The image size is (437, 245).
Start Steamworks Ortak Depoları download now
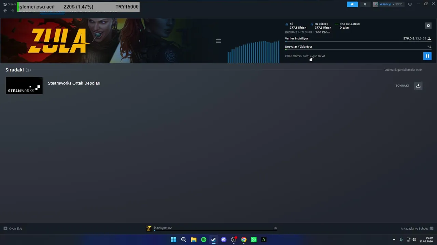tap(418, 85)
